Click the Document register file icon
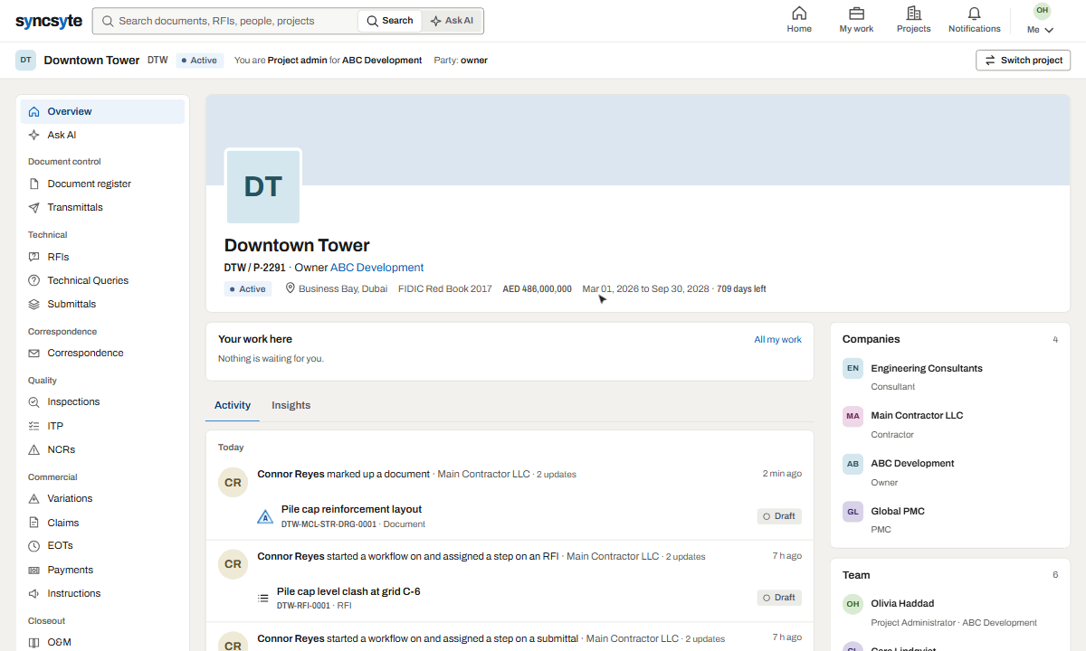Screen dimensions: 1086x651 point(34,184)
